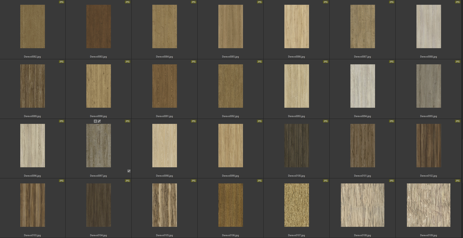Click the square icon above Derevo0097 thumbnail

95,121
